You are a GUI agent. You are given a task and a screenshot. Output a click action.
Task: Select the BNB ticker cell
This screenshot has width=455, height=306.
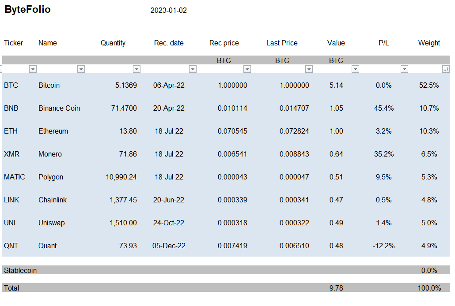pyautogui.click(x=11, y=108)
